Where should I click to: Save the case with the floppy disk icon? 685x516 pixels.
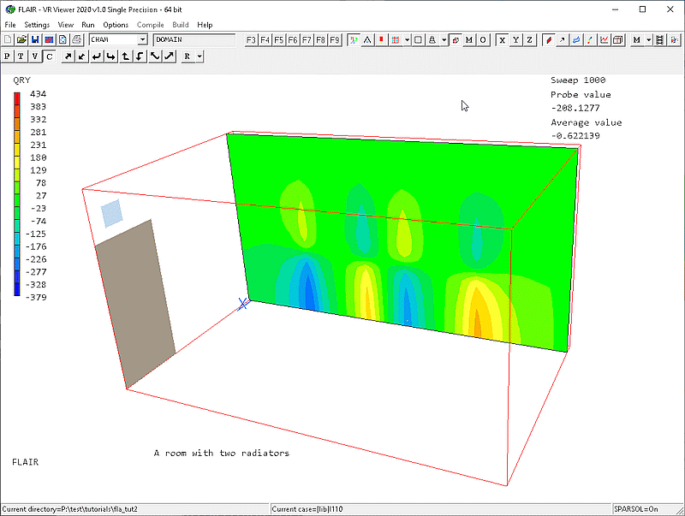point(35,40)
